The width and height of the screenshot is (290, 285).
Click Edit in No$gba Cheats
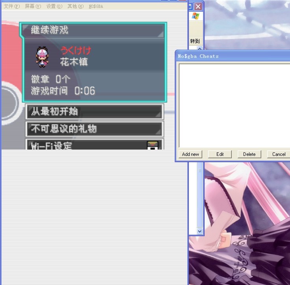tap(220, 154)
